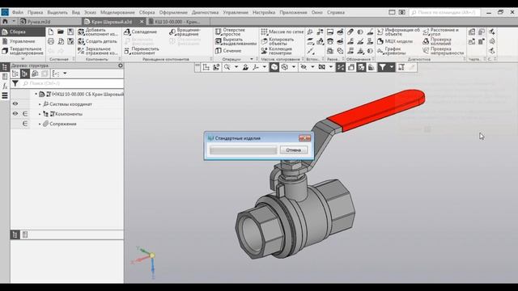Close the Стандартные изделия dialog
The width and height of the screenshot is (518, 291).
304,138
